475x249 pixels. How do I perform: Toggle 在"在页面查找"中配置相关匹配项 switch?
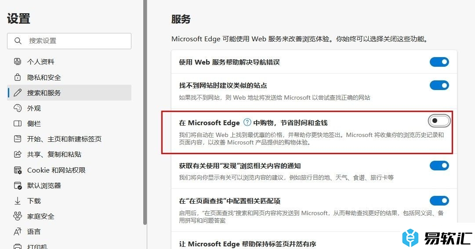pos(439,201)
